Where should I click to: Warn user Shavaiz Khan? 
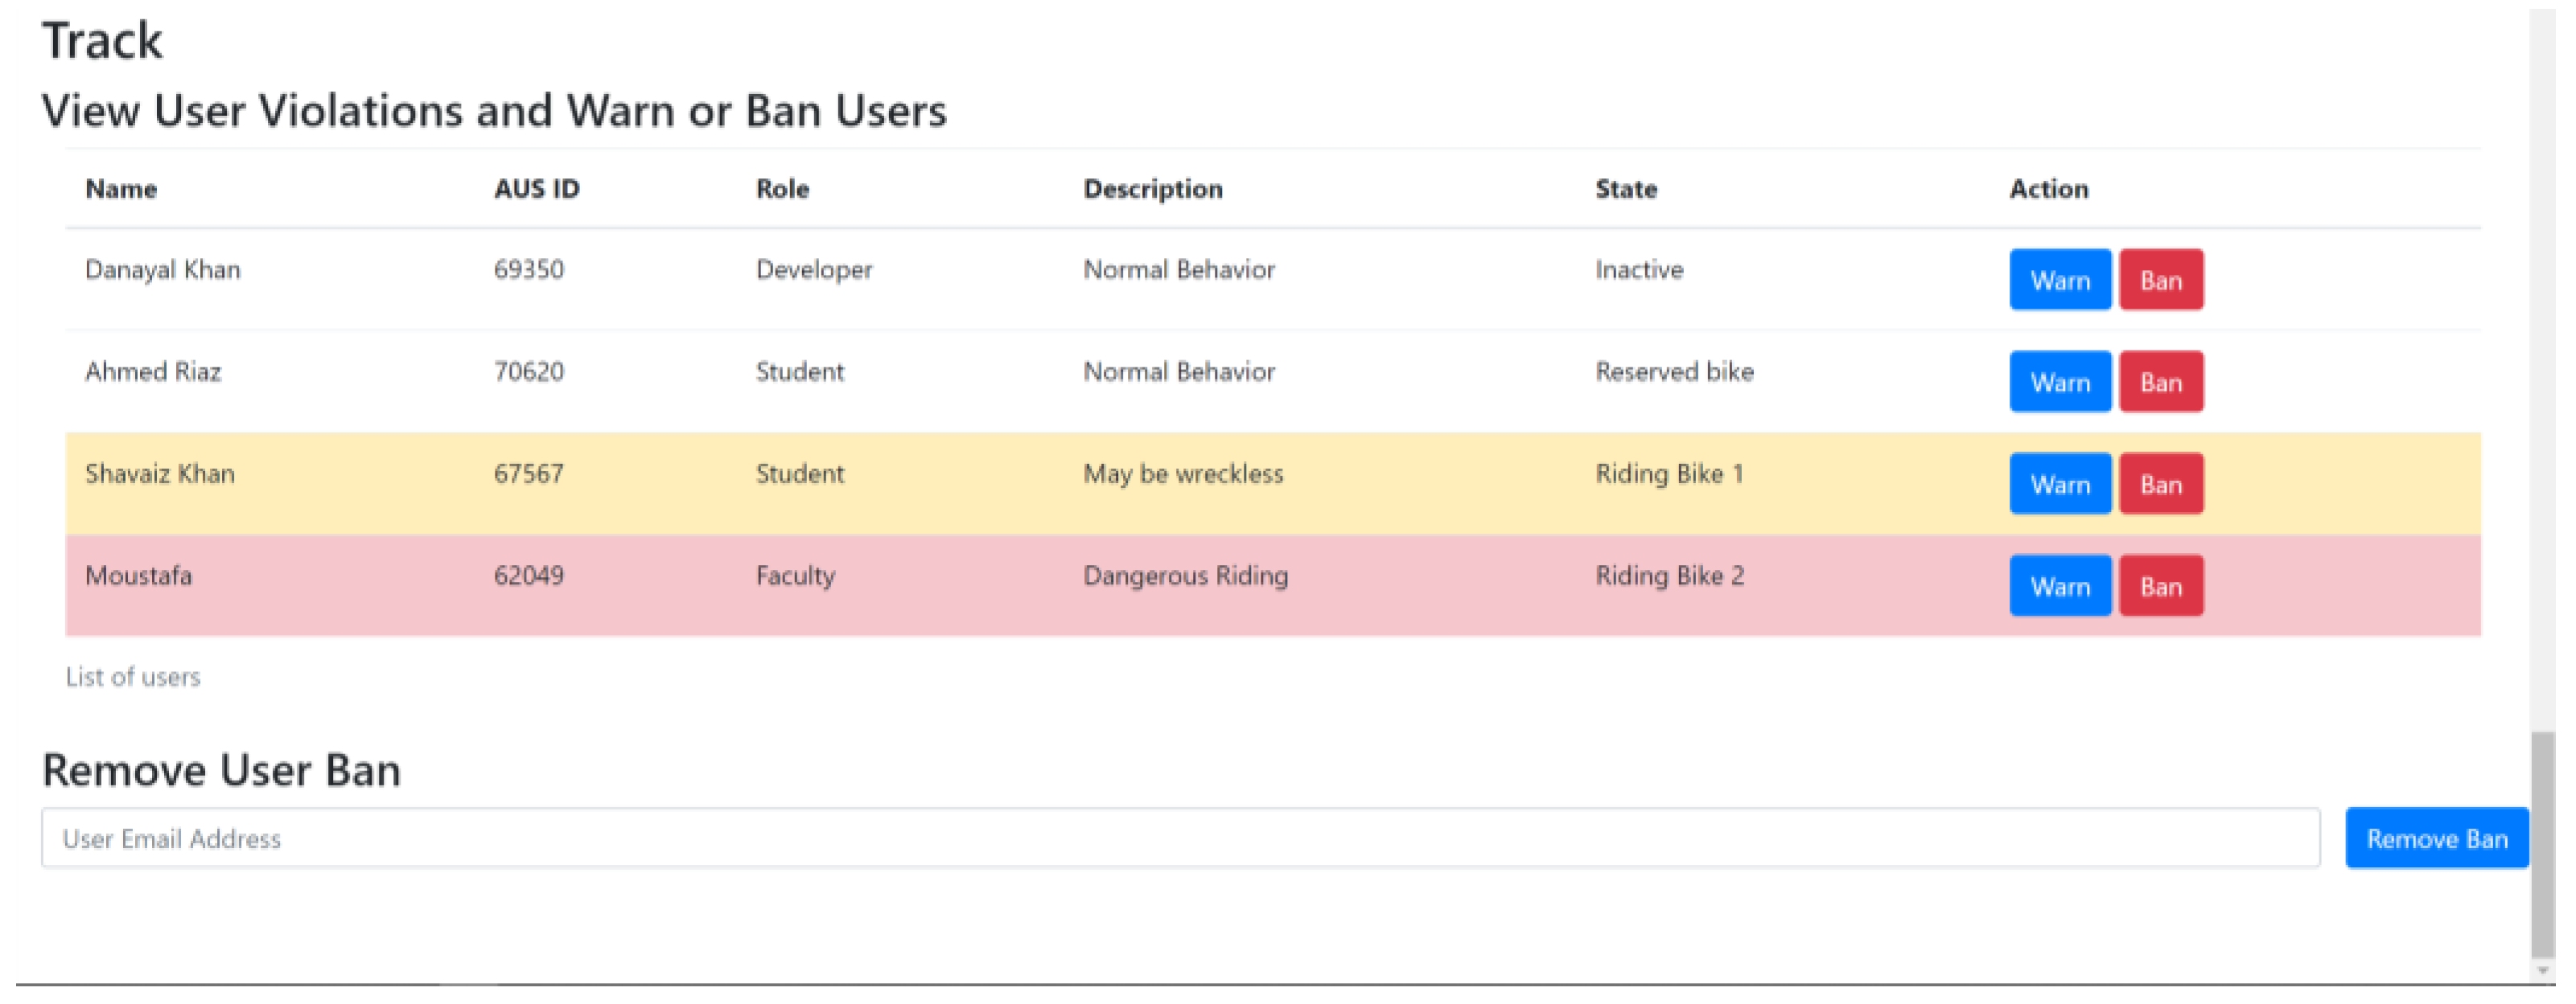coord(2059,485)
